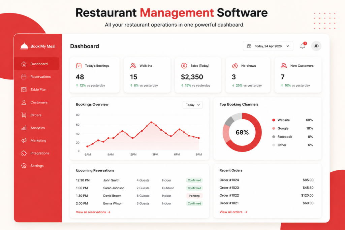Open the Settings section label
The height and width of the screenshot is (230, 345).
pos(37,166)
